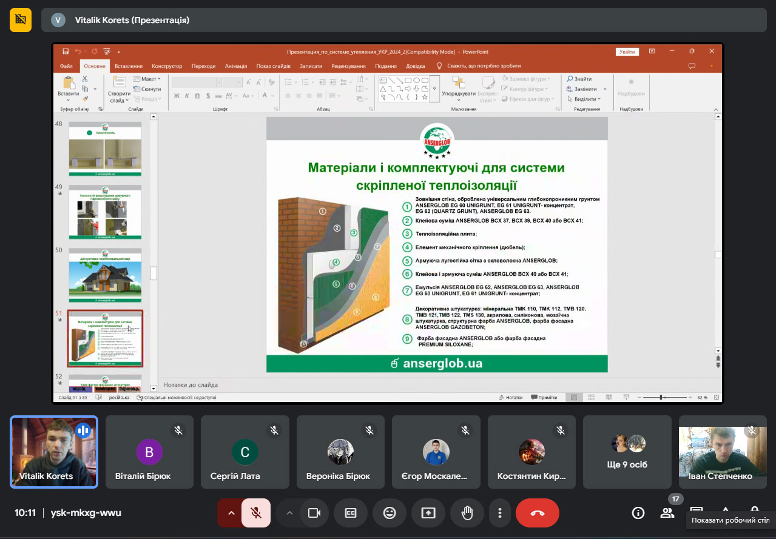This screenshot has width=776, height=539.
Task: Toggle underline П formatting
Action: coord(198,96)
